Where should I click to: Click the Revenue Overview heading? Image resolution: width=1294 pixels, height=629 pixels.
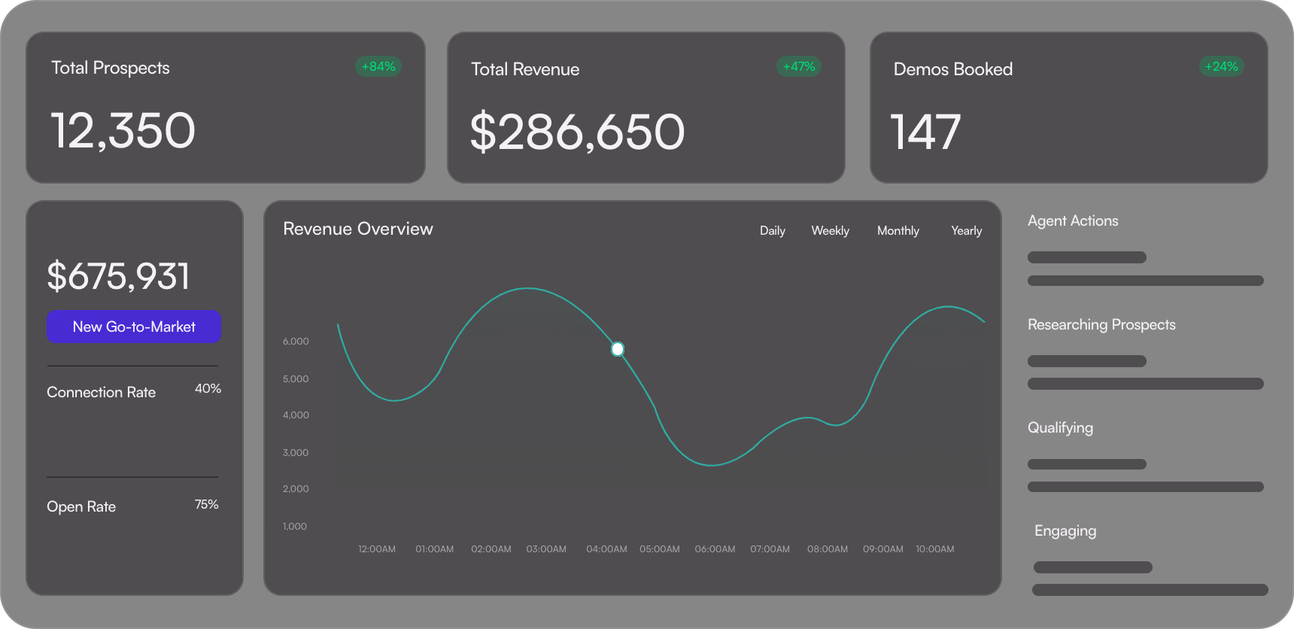coord(358,229)
